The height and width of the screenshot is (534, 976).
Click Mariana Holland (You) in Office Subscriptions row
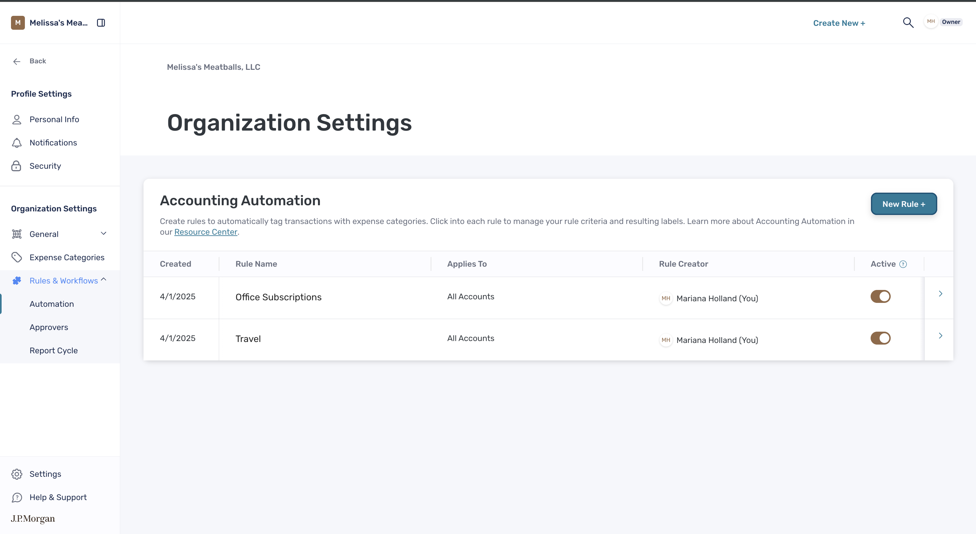click(x=717, y=299)
